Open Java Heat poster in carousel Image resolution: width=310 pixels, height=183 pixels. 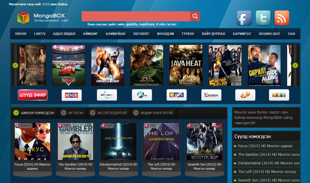point(186,65)
